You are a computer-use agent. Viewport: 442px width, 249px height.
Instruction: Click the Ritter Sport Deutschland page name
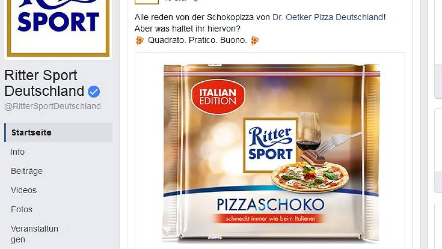(x=45, y=83)
